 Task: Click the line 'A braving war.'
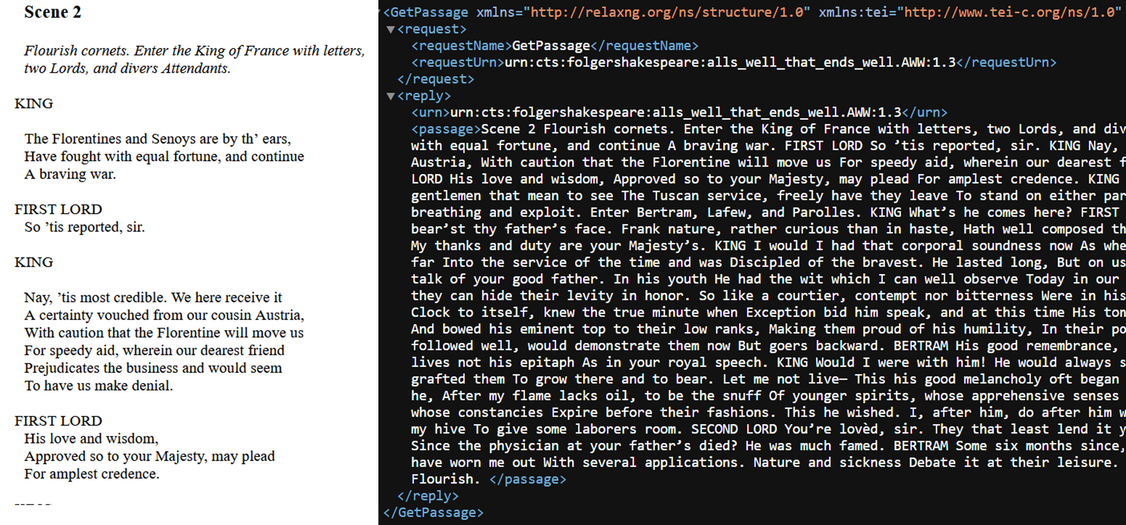click(70, 175)
